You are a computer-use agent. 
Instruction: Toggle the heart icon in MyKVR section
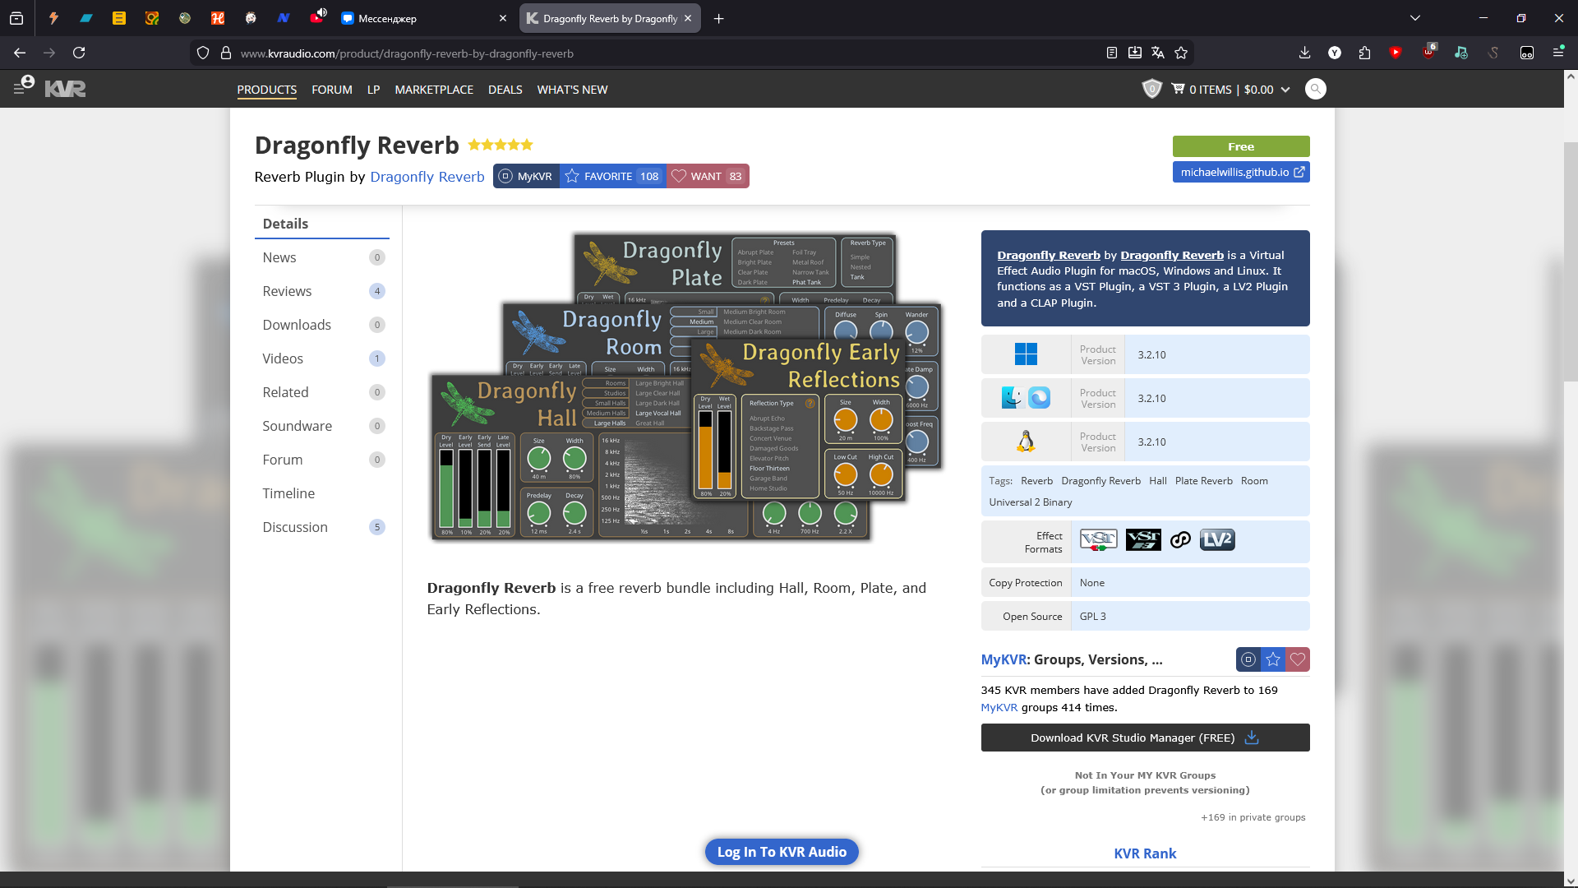pyautogui.click(x=1297, y=659)
